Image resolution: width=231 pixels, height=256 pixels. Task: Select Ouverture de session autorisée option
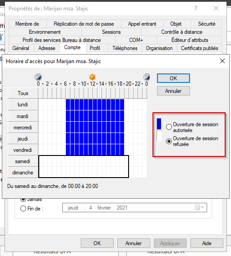[169, 127]
